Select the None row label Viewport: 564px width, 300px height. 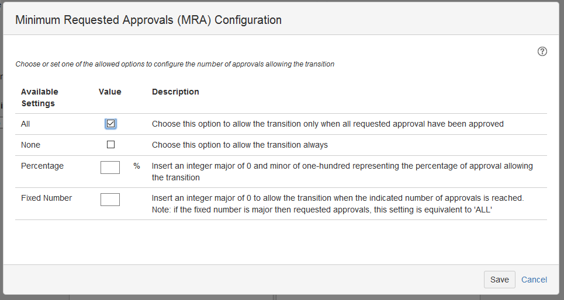click(30, 145)
